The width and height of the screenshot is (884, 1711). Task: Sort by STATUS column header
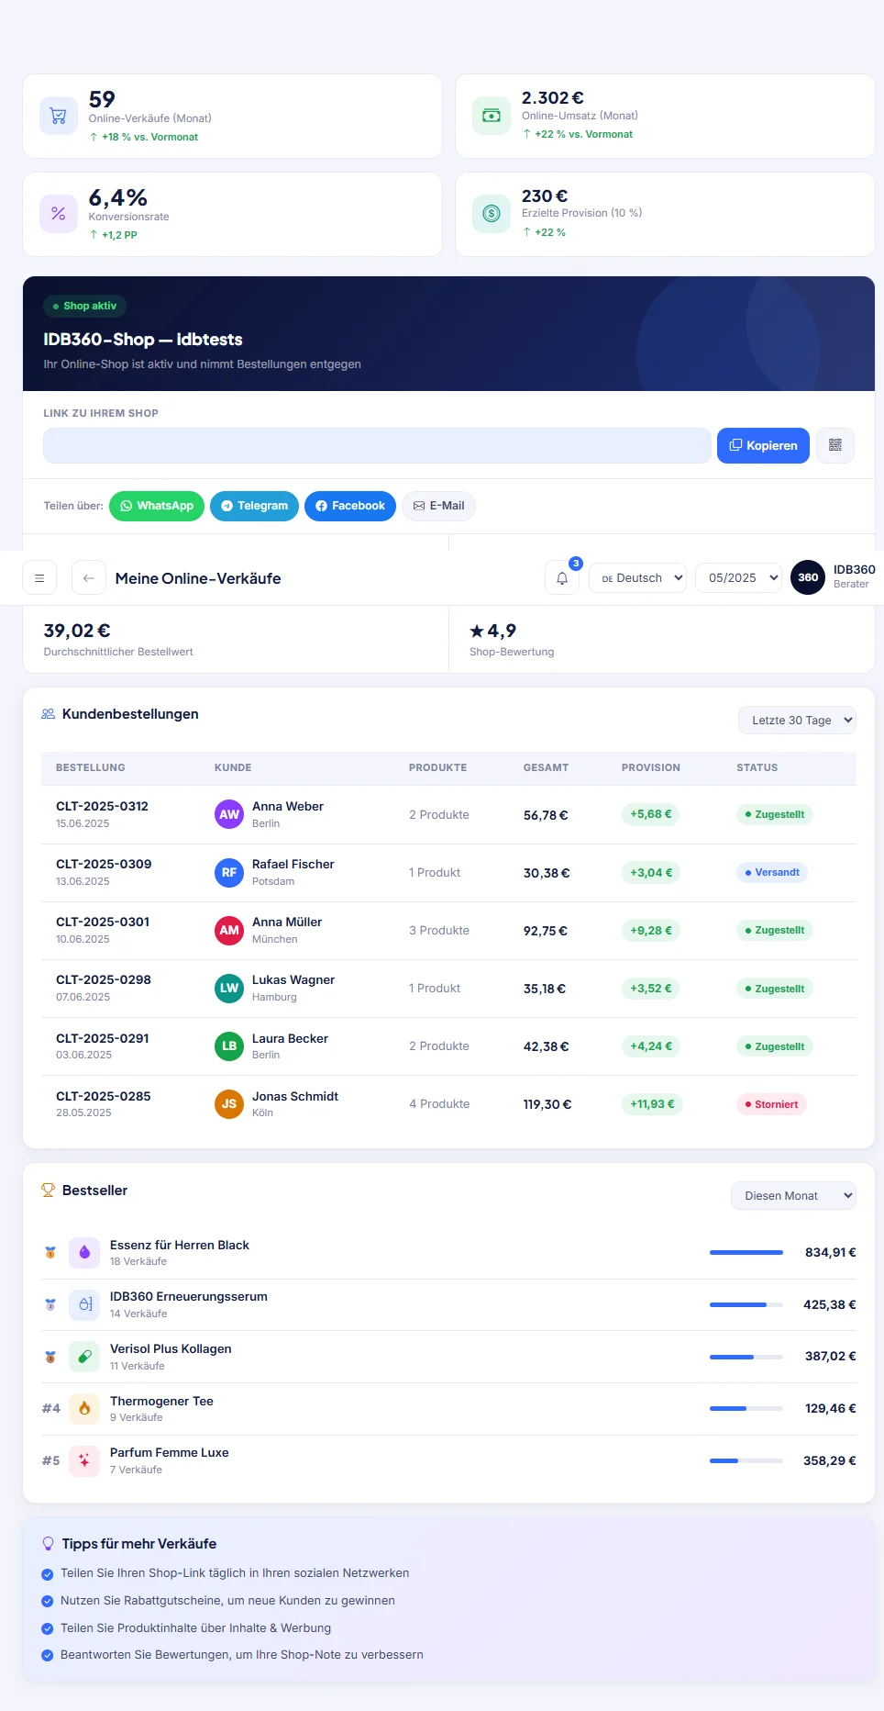757,767
